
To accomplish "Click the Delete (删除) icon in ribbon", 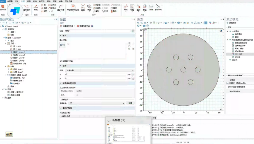I will tap(114, 11).
